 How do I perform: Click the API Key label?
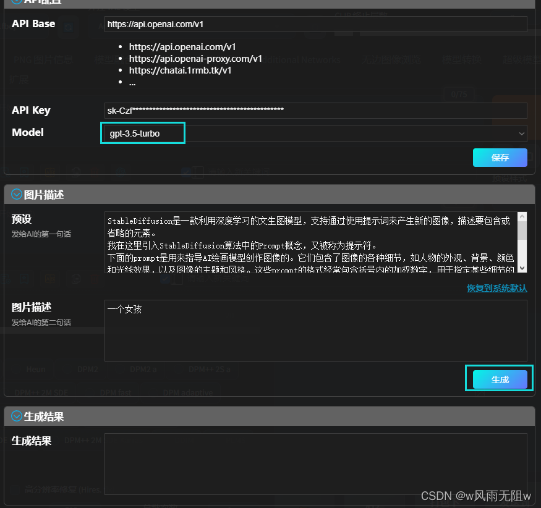click(x=31, y=110)
